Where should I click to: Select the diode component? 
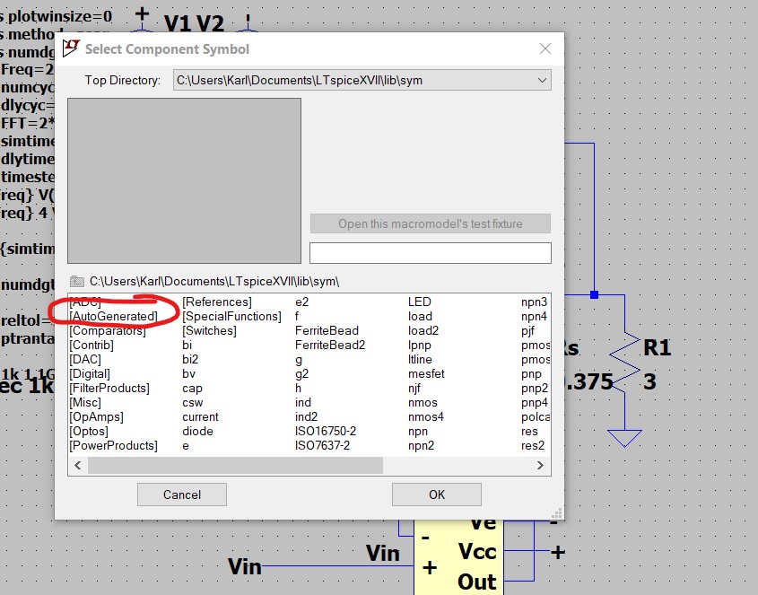[x=197, y=431]
